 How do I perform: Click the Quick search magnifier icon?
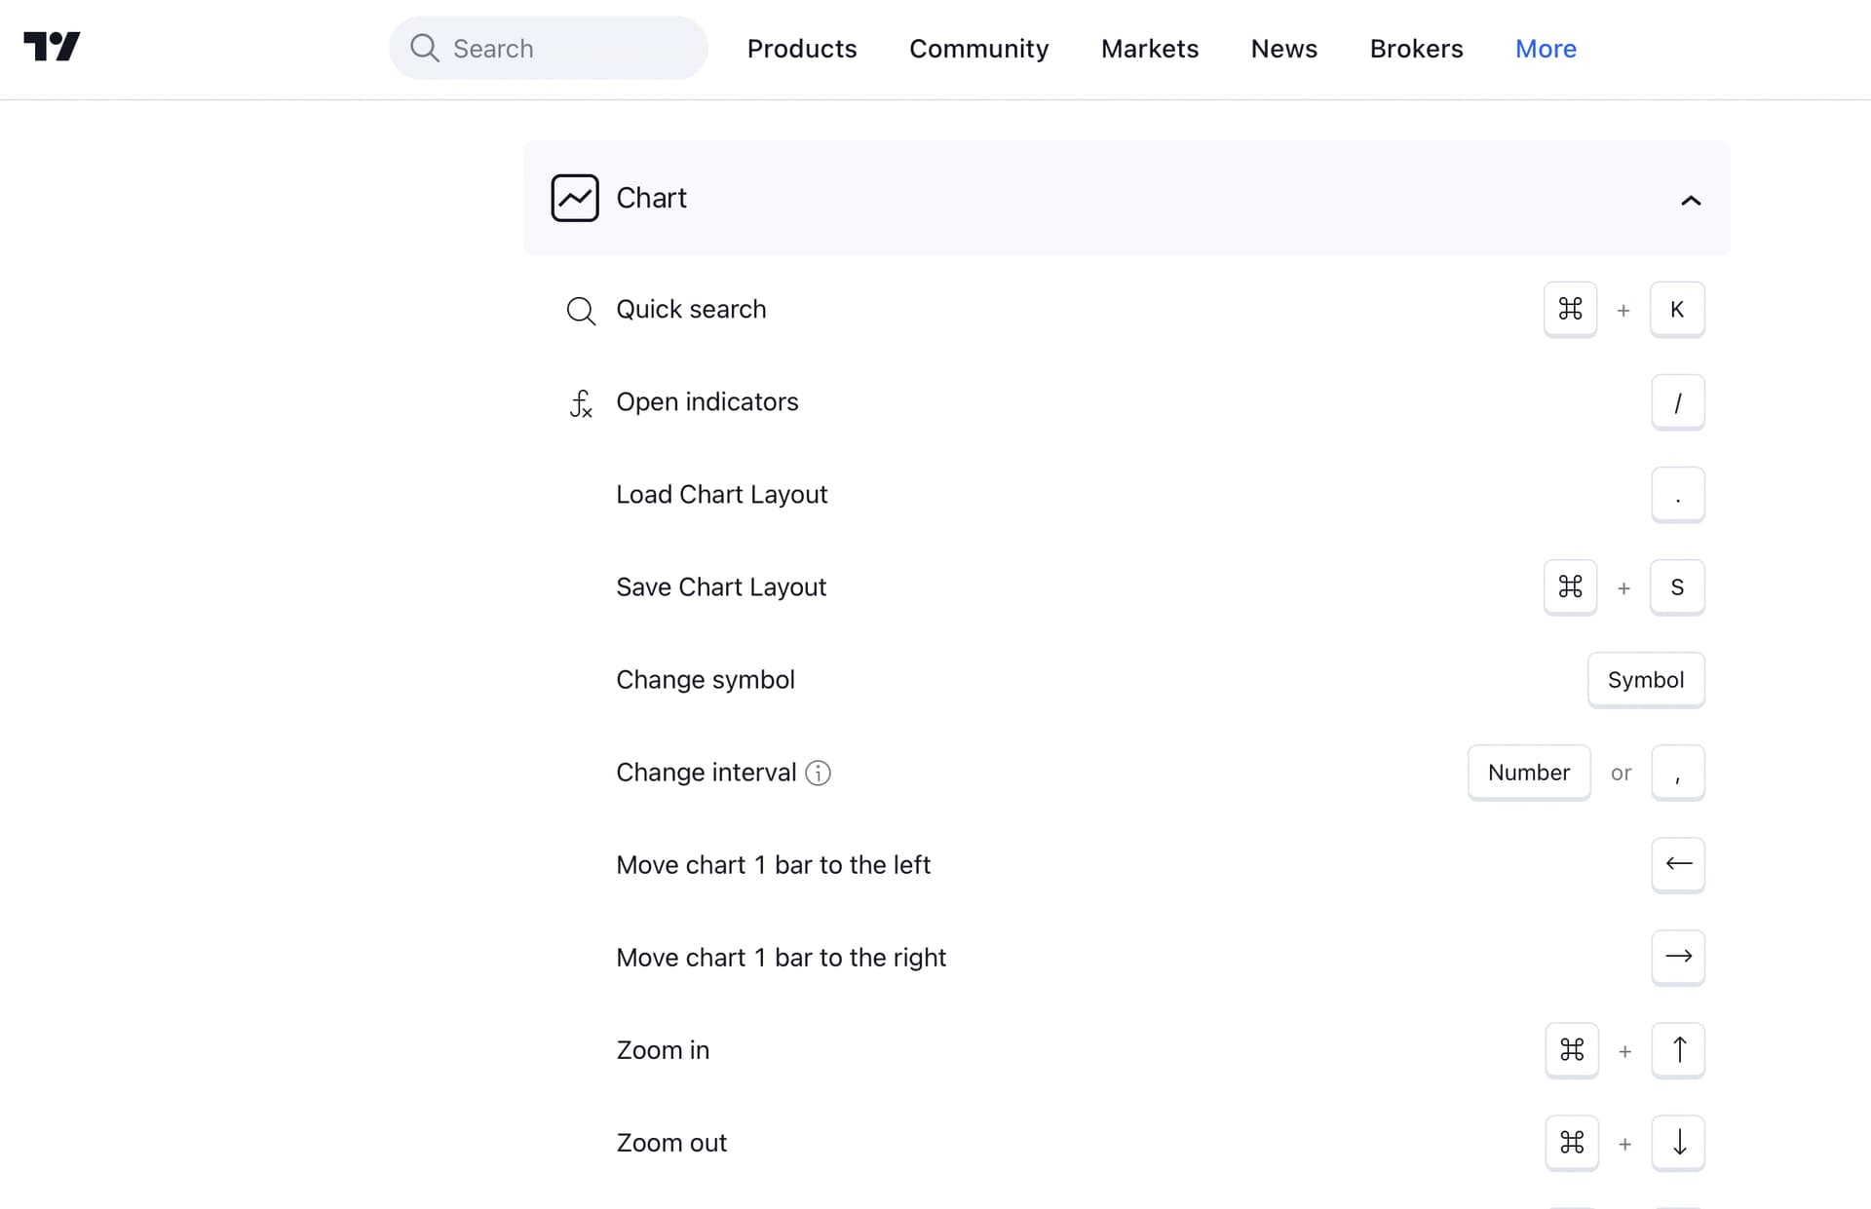pyautogui.click(x=581, y=311)
